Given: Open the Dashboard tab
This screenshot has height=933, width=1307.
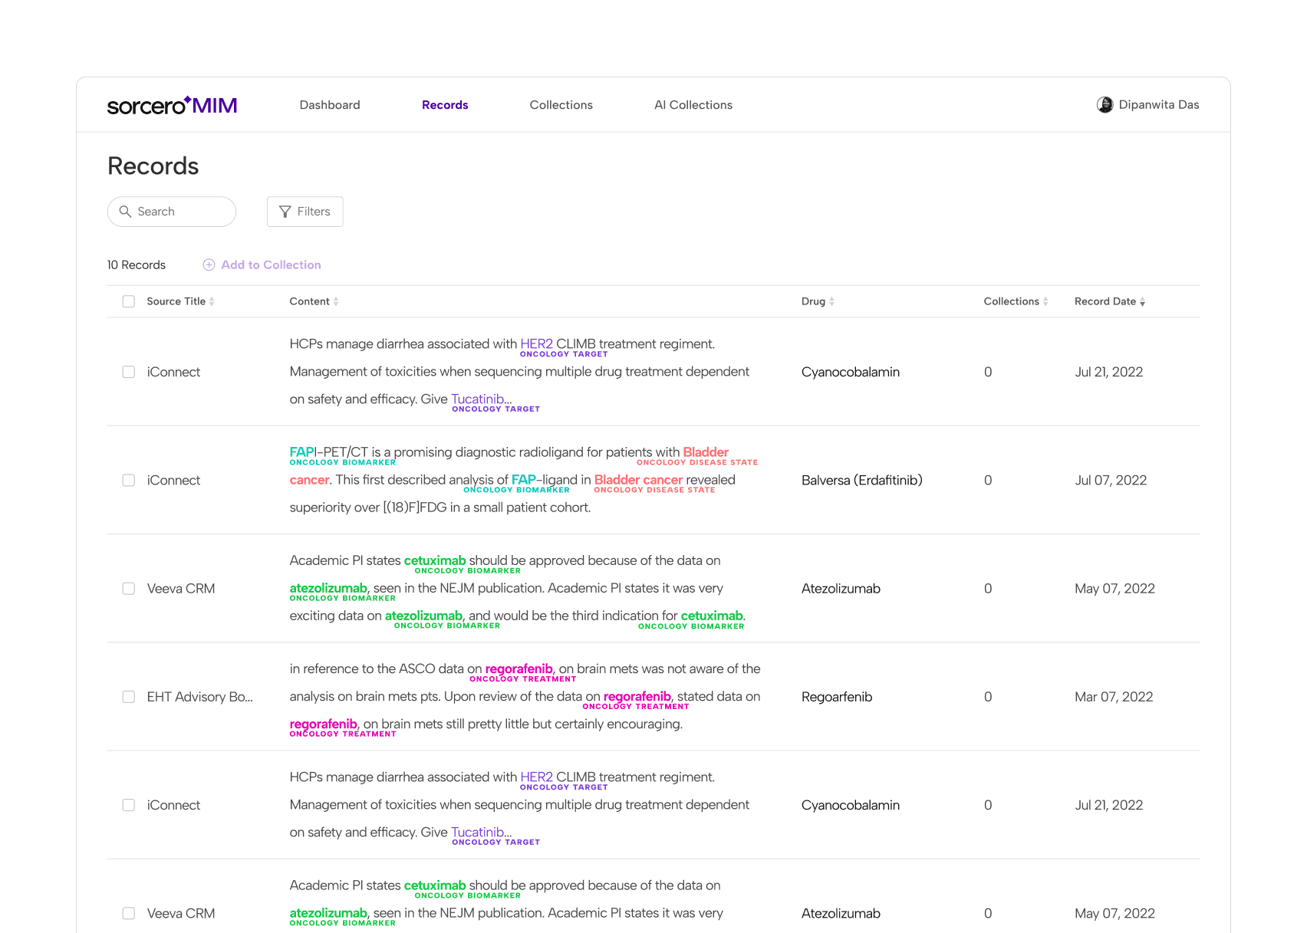Looking at the screenshot, I should (x=330, y=105).
